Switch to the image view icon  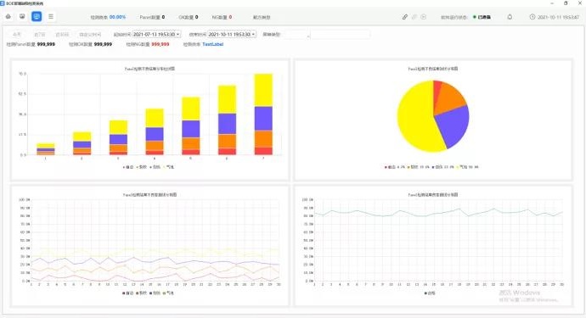[22, 16]
